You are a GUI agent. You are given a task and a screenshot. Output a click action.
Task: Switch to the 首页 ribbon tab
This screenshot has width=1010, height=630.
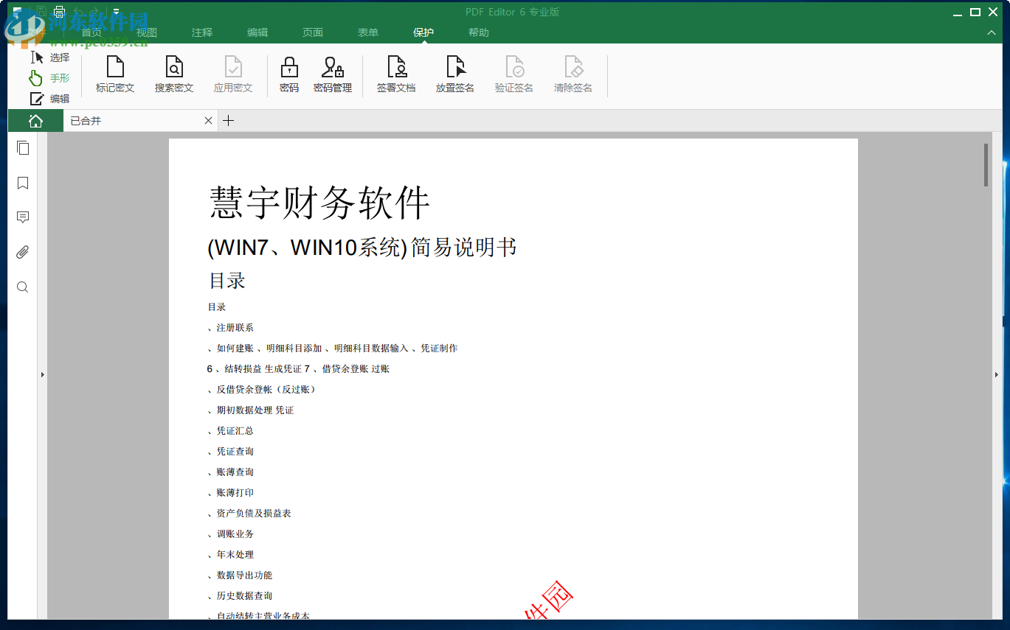click(91, 32)
